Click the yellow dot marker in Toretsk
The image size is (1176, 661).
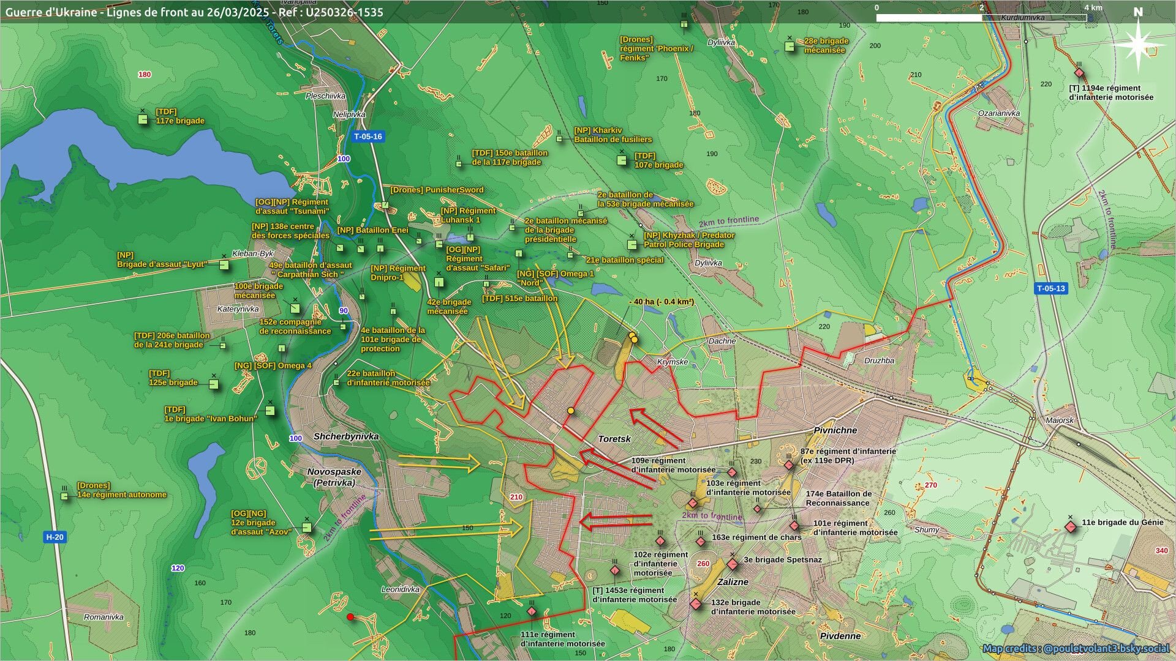tap(571, 411)
